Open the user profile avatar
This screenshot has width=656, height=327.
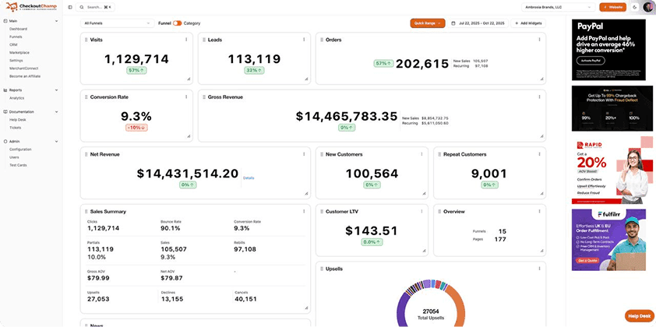click(648, 7)
